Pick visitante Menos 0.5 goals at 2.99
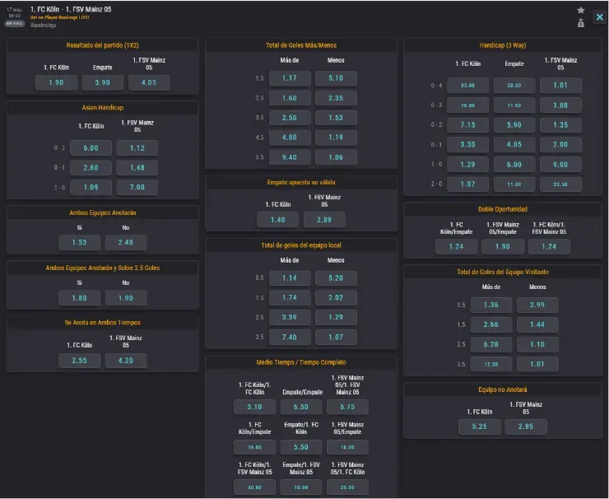Image resolution: width=609 pixels, height=499 pixels. tap(538, 305)
